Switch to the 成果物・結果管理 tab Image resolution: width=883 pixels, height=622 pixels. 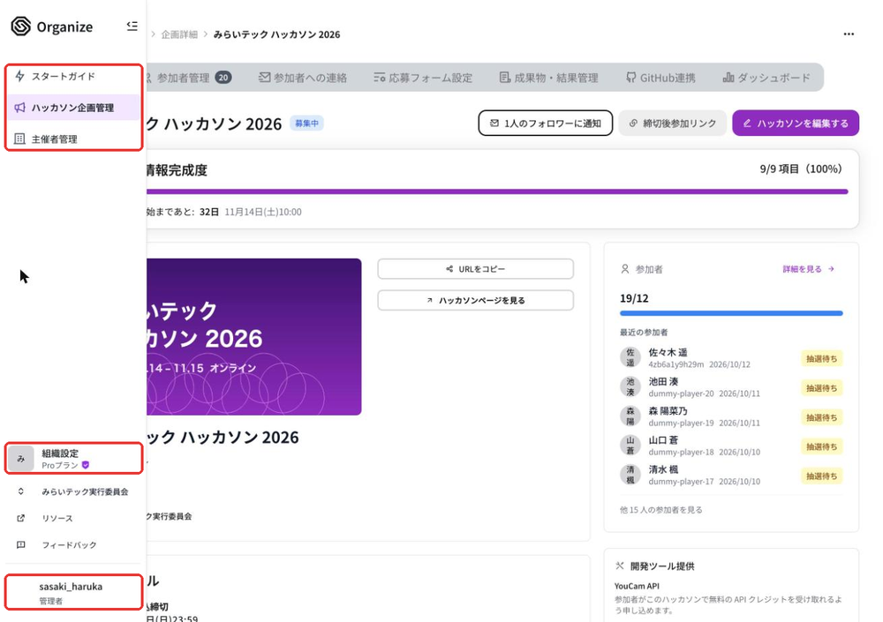[549, 78]
